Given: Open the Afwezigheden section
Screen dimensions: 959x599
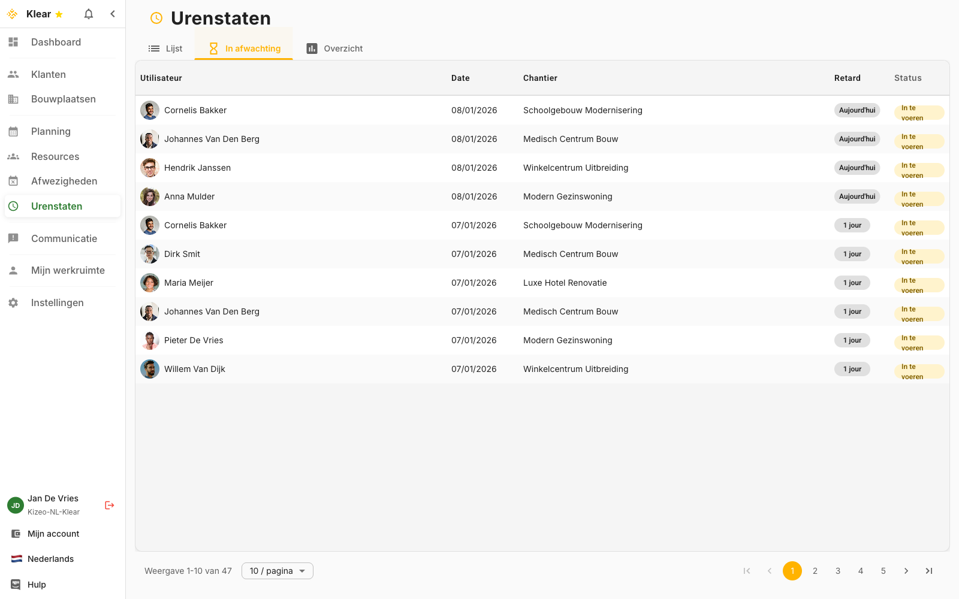Looking at the screenshot, I should click(x=64, y=181).
